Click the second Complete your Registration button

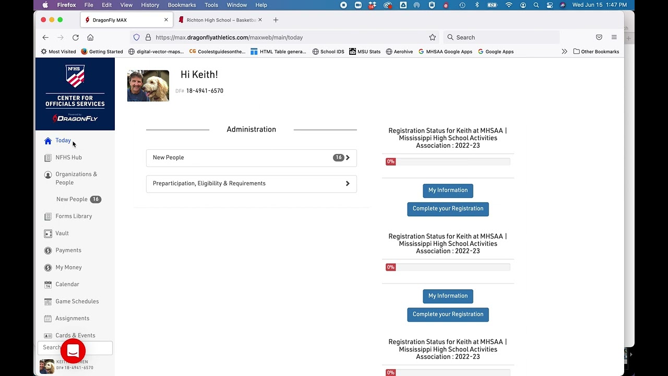448,314
